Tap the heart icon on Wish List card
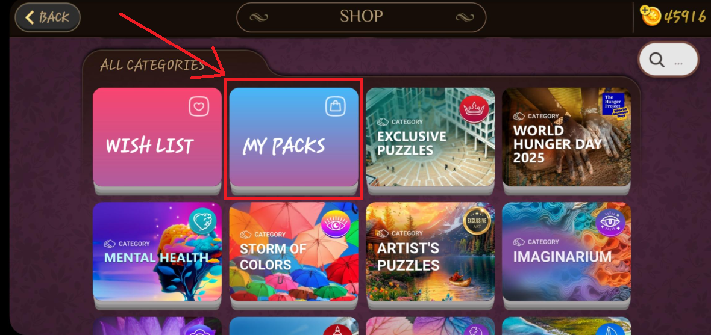 click(199, 107)
